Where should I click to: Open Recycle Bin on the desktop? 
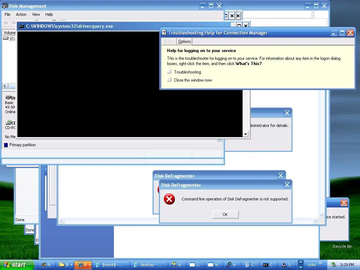342,246
